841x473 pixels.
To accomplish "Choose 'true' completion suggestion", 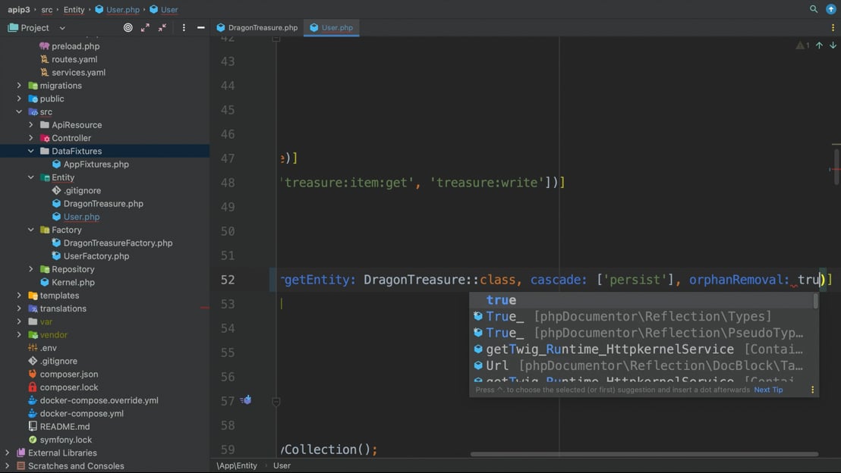I will (x=641, y=300).
